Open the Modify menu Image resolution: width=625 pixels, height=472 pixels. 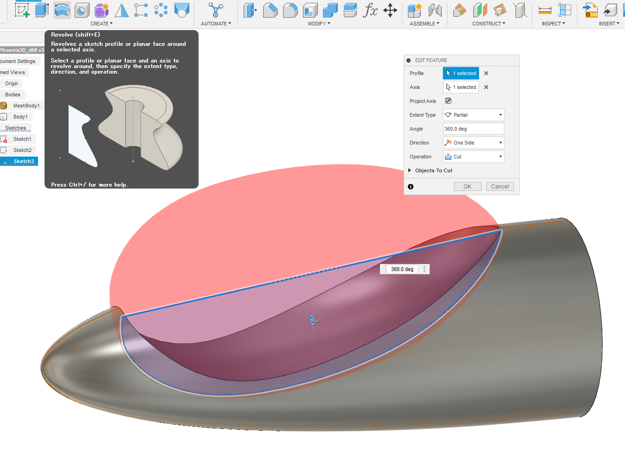pos(318,23)
